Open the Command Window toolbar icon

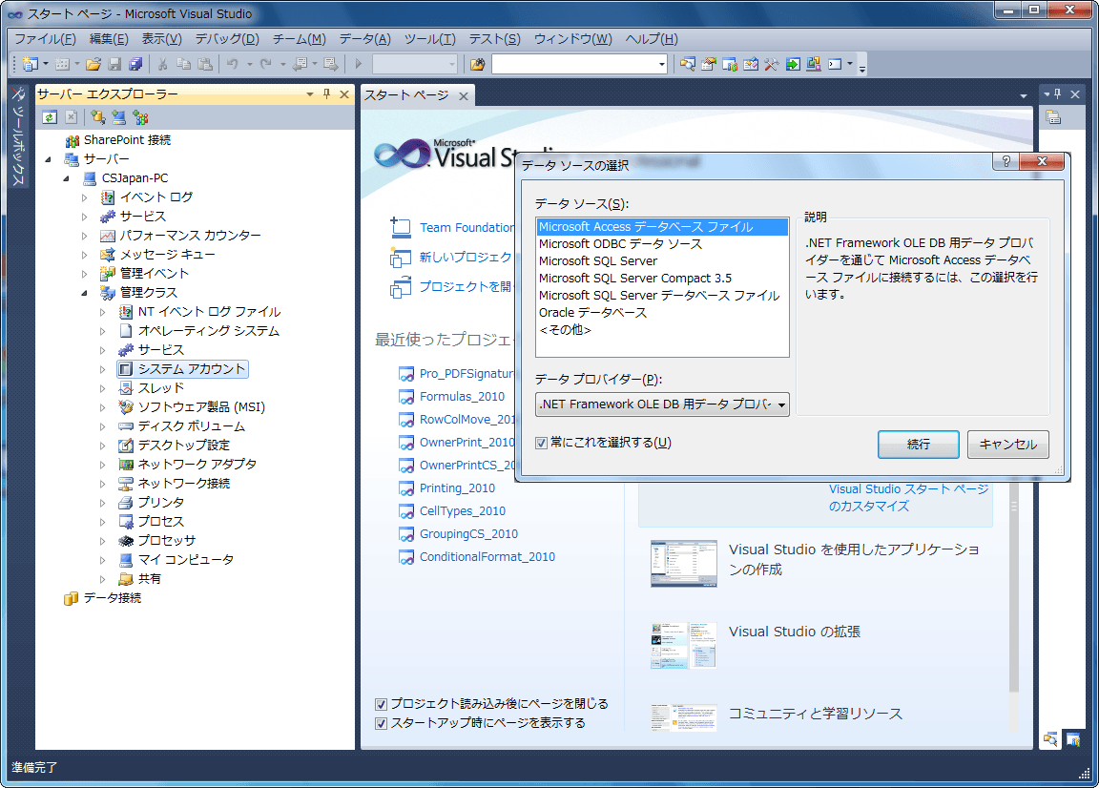[835, 65]
